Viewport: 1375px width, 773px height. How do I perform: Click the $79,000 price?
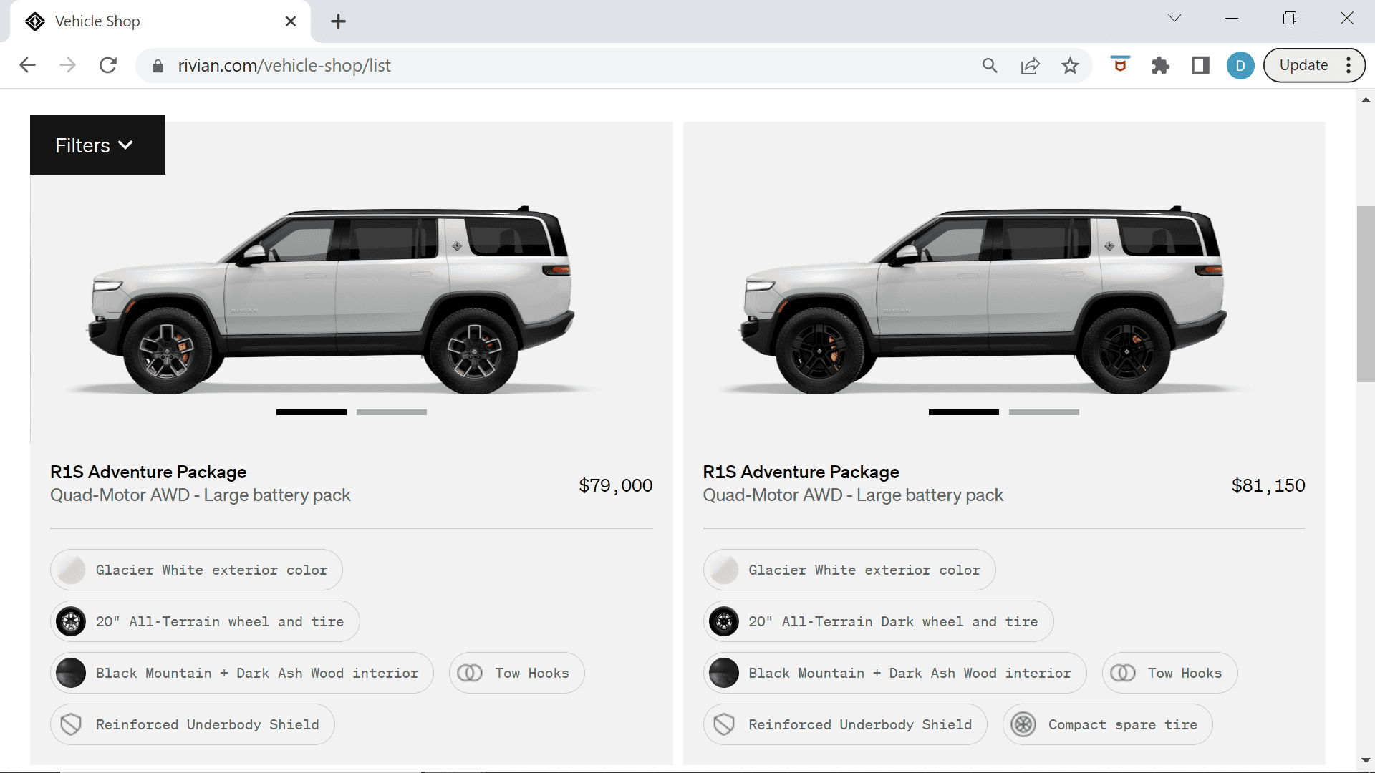coord(616,486)
